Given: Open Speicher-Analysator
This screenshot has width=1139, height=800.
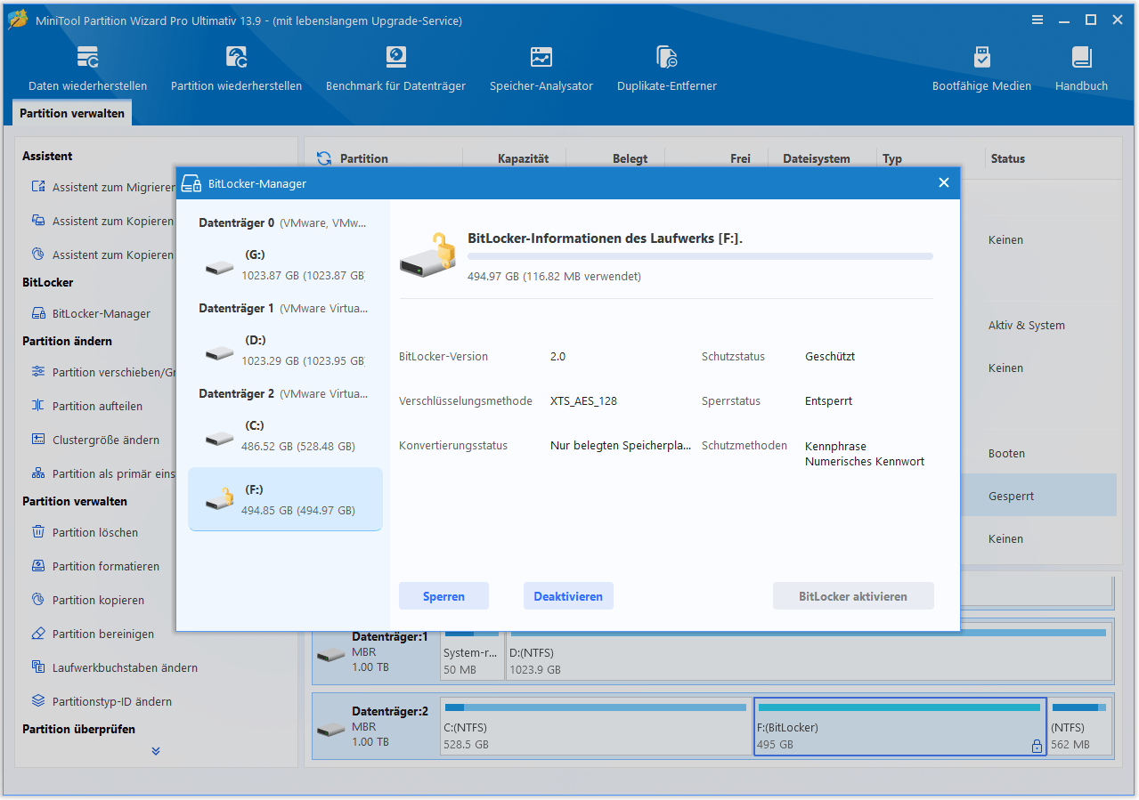Looking at the screenshot, I should [x=541, y=69].
